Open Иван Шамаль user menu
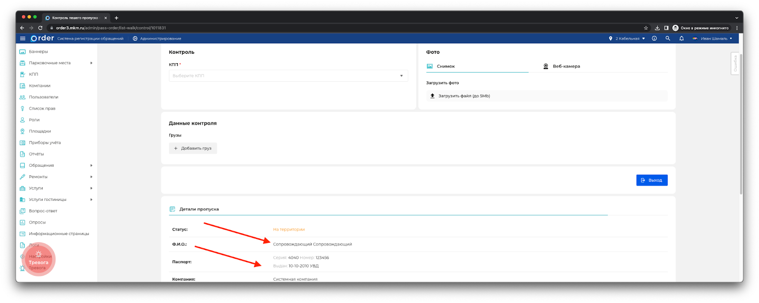The width and height of the screenshot is (759, 303). (713, 38)
